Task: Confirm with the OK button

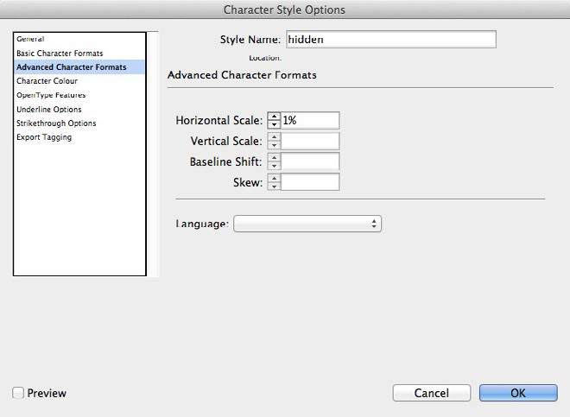Action: [518, 393]
